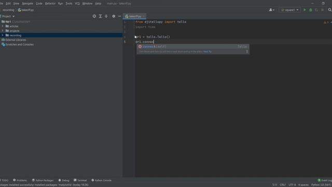Close the takeoff.py editor tab
The width and height of the screenshot is (332, 187).
pos(144,16)
